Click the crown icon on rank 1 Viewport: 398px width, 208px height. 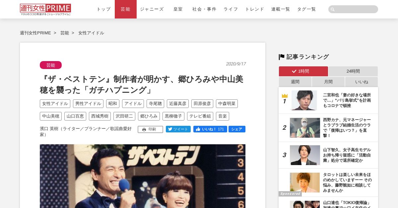click(285, 96)
